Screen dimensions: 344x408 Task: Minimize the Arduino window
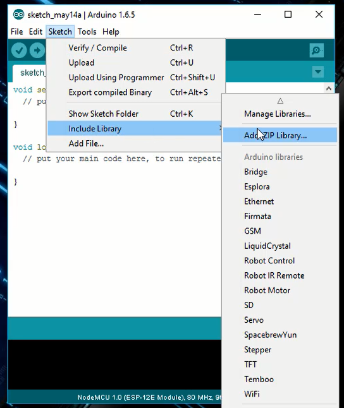click(257, 15)
